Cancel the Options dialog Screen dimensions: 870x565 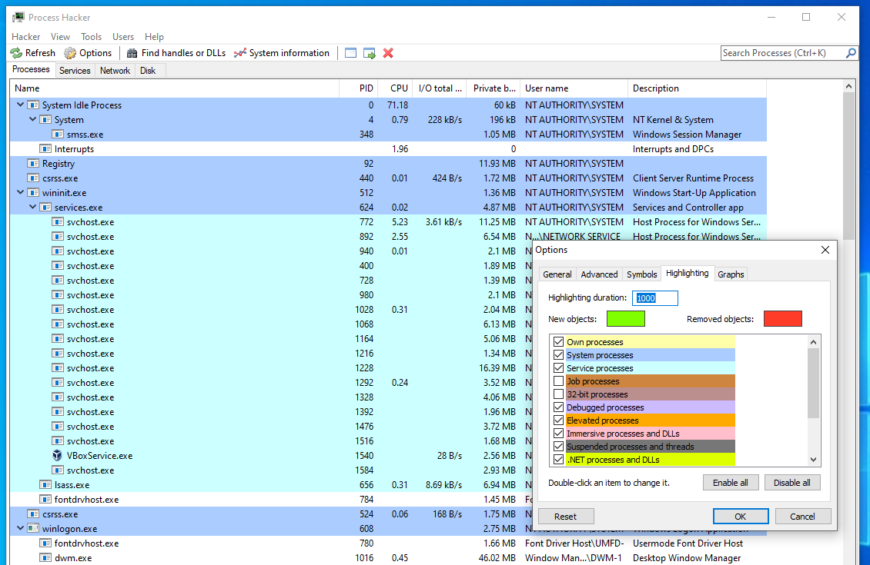pyautogui.click(x=803, y=517)
